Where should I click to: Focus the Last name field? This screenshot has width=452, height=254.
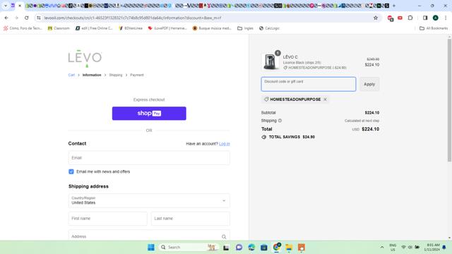coord(191,219)
